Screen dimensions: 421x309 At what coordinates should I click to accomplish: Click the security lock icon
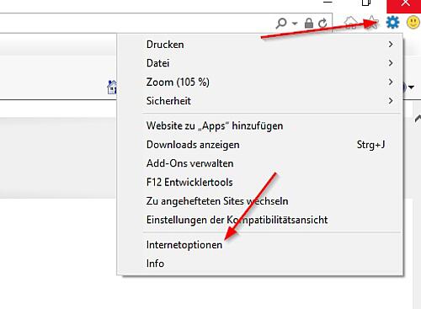pyautogui.click(x=309, y=23)
